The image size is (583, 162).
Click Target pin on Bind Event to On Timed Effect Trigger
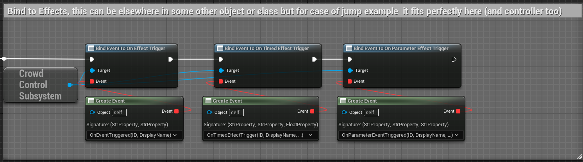[221, 71]
